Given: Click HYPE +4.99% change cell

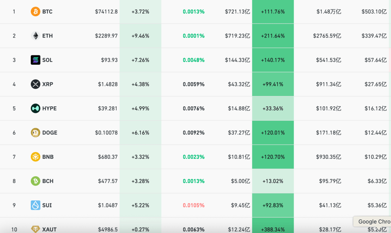Looking at the screenshot, I should pos(140,109).
